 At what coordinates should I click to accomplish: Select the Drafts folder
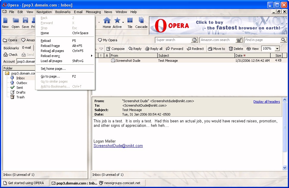(21, 93)
